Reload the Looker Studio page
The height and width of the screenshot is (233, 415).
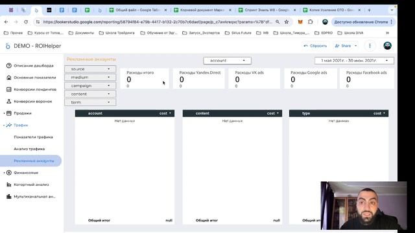[26, 22]
